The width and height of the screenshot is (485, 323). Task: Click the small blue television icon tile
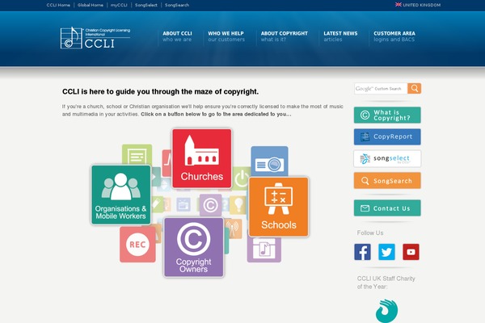tap(183, 204)
